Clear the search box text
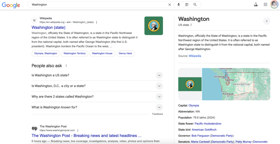 pos(170,5)
